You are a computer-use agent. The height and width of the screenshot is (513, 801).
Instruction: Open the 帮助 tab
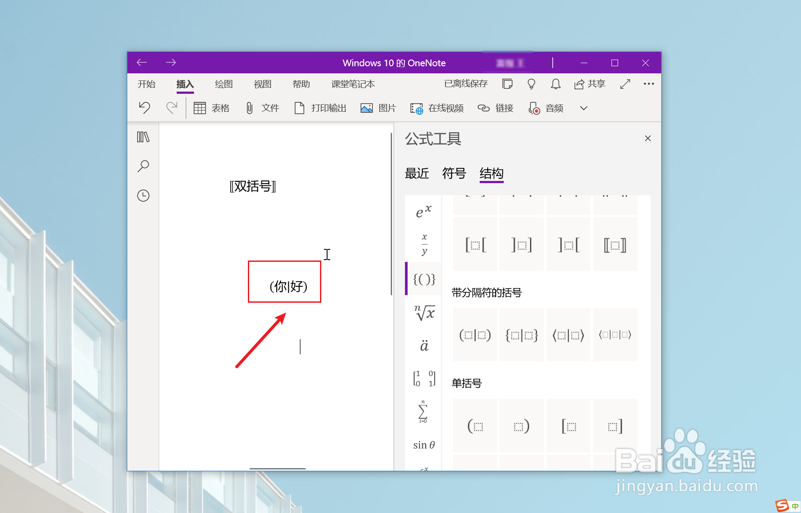(x=301, y=84)
